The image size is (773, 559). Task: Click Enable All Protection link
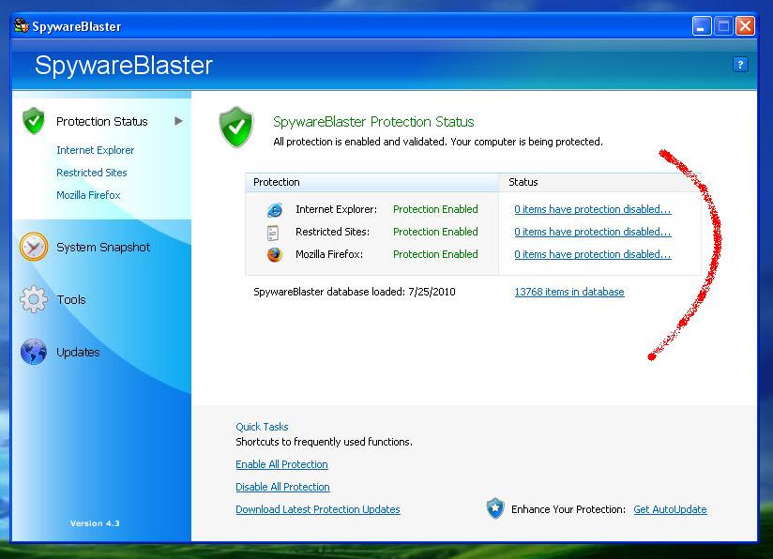pos(281,464)
